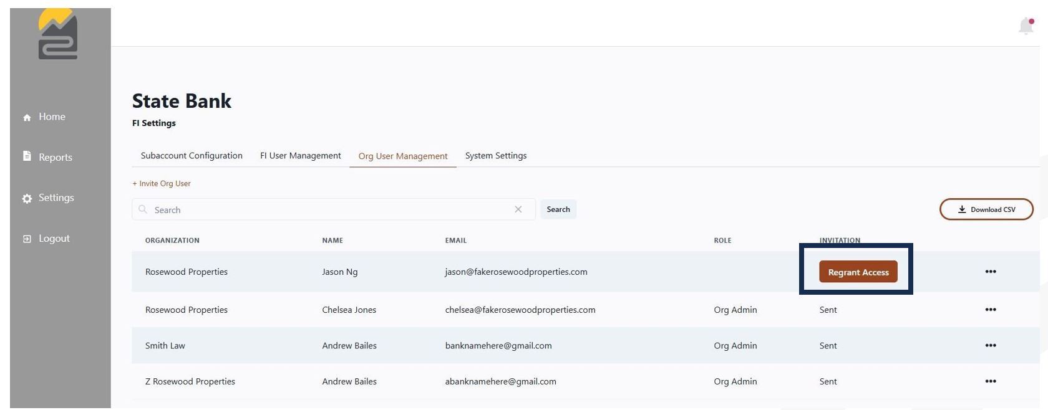Click the app logo in sidebar
The height and width of the screenshot is (410, 1048).
[x=57, y=34]
